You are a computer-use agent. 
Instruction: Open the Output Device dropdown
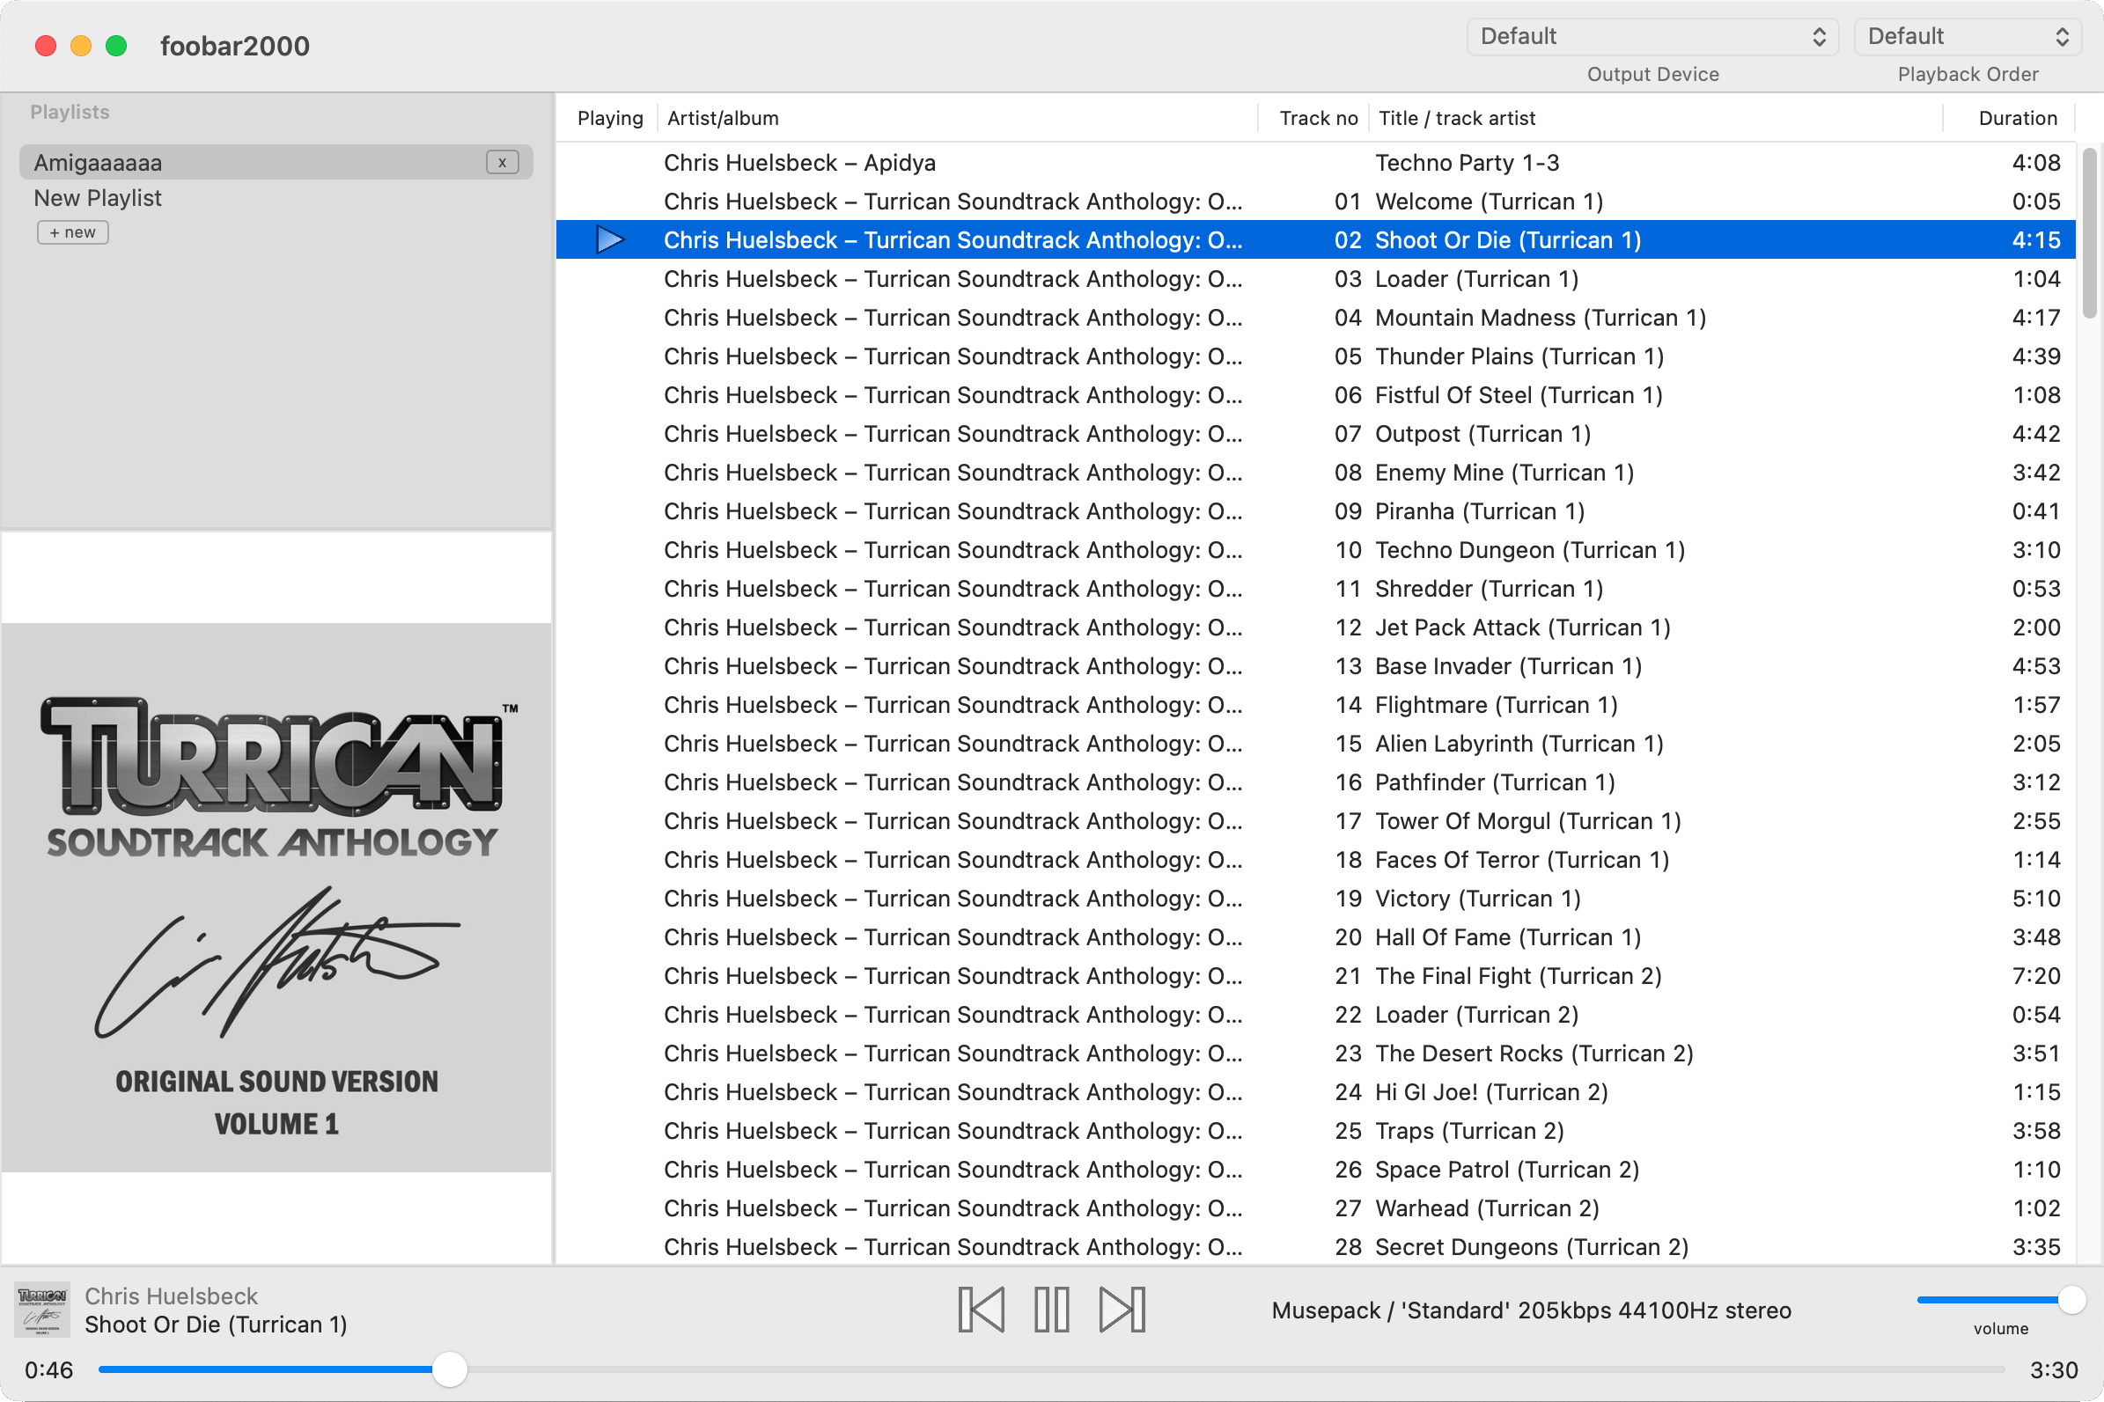[x=1652, y=37]
